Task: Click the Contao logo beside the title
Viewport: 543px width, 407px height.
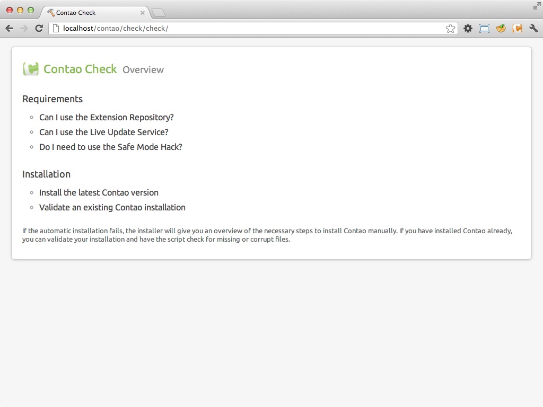Action: click(31, 69)
